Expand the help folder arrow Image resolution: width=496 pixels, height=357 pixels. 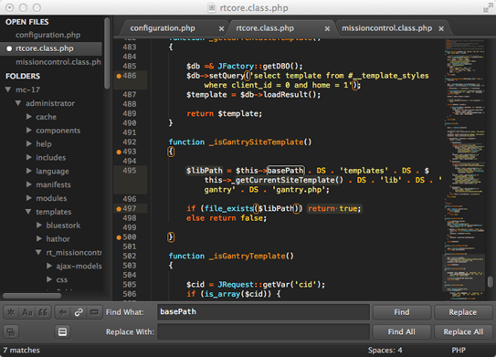[x=29, y=143]
